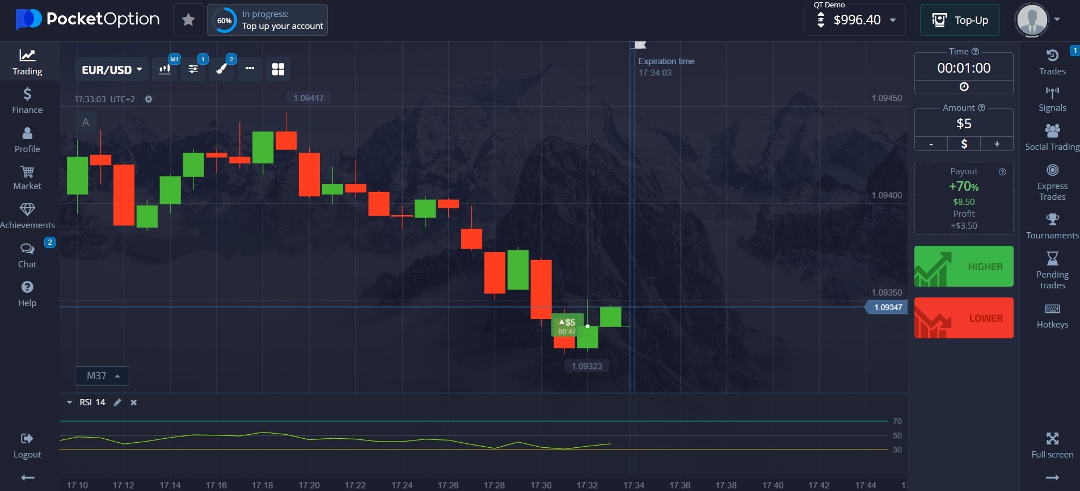The width and height of the screenshot is (1080, 491).
Task: Place a LOWER trade
Action: click(x=964, y=318)
